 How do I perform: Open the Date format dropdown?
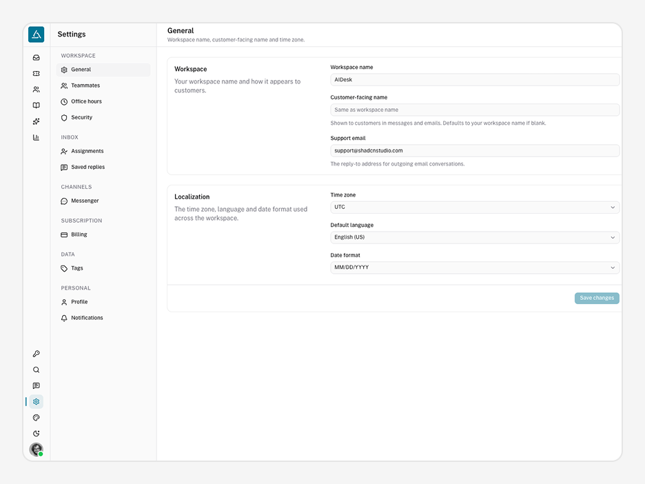pyautogui.click(x=475, y=268)
